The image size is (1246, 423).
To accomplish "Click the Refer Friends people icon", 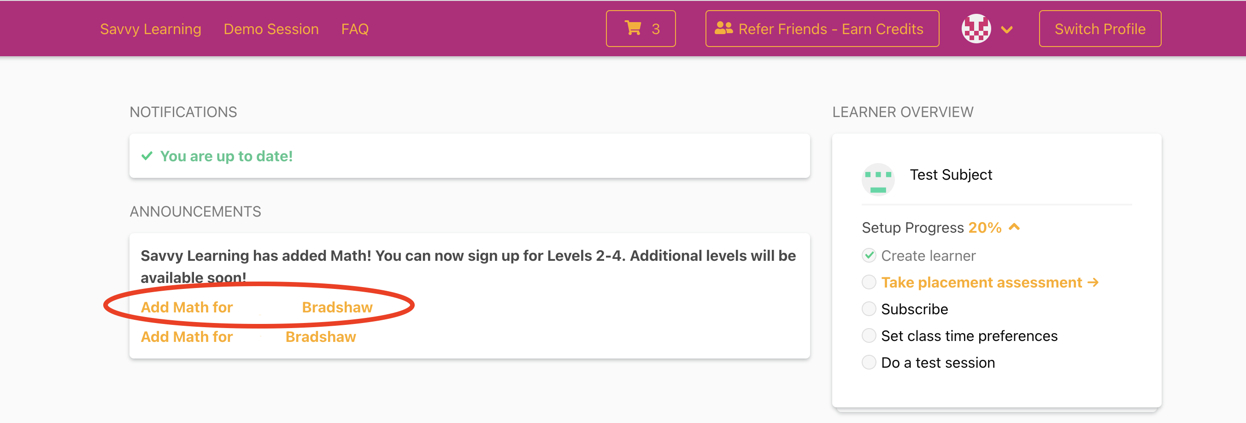I will point(723,29).
